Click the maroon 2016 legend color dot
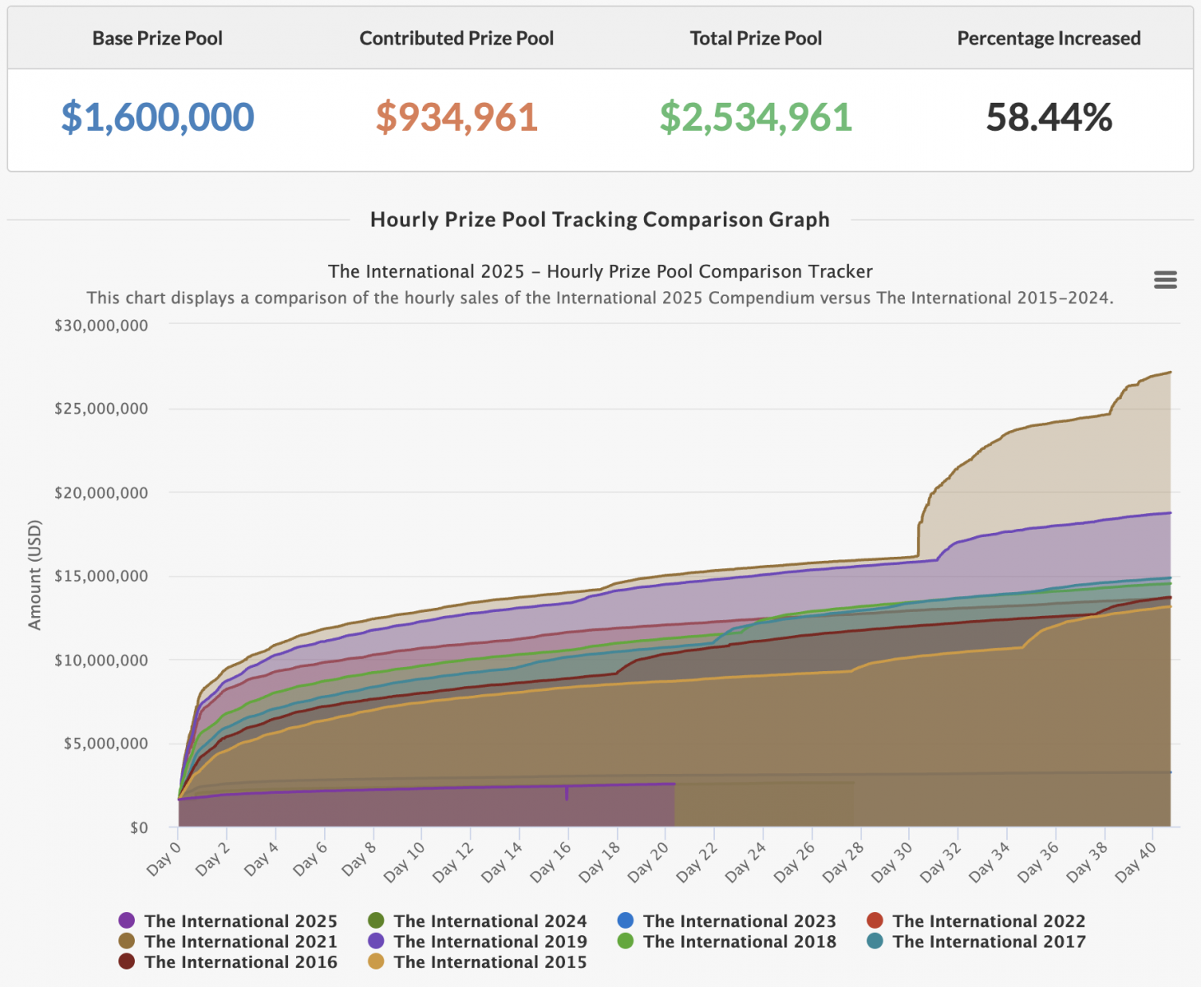The image size is (1201, 987). tap(127, 962)
